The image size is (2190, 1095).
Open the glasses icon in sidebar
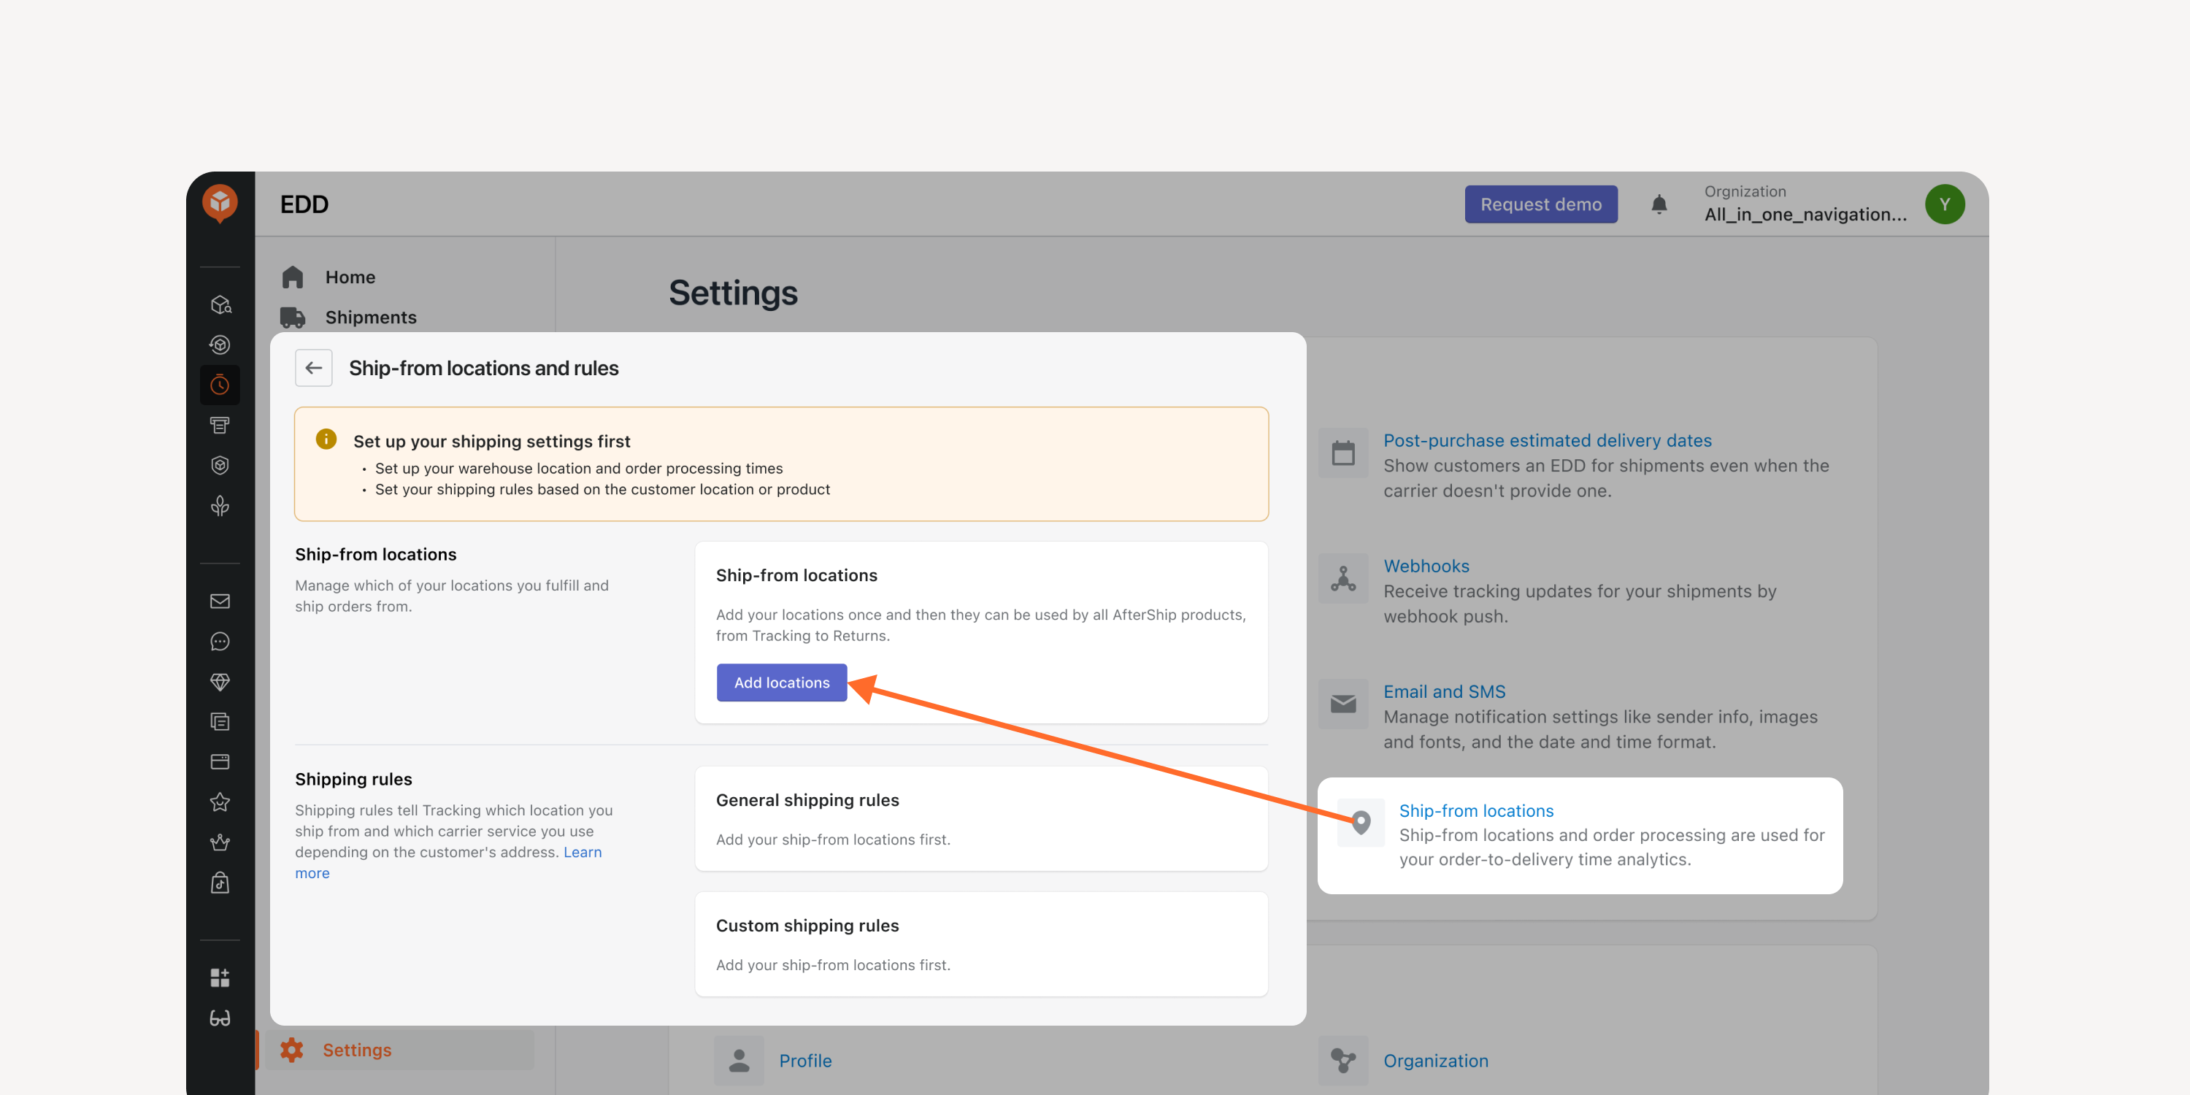pos(220,1018)
